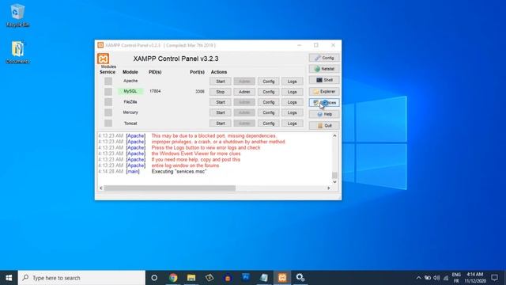
Task: Stop the MySQL module
Action: coord(221,92)
